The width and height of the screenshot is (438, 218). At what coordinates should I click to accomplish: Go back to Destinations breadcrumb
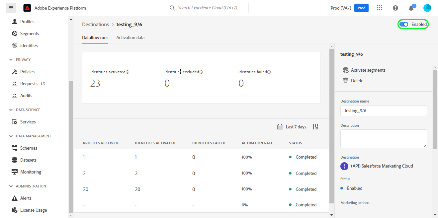[x=95, y=25]
